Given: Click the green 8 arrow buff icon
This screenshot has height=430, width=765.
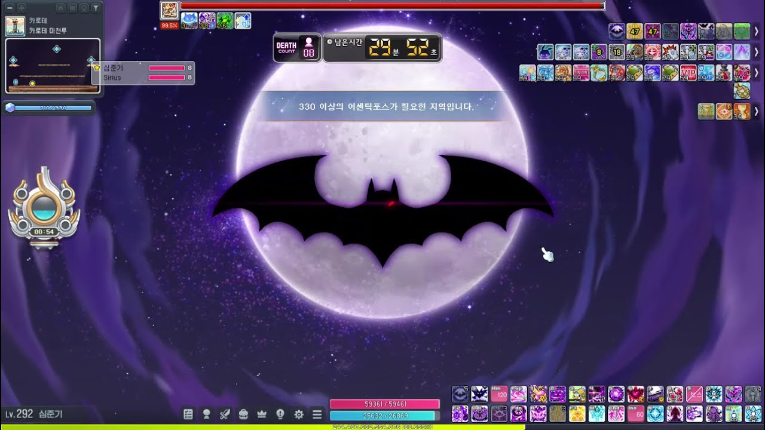Looking at the screenshot, I should (599, 52).
